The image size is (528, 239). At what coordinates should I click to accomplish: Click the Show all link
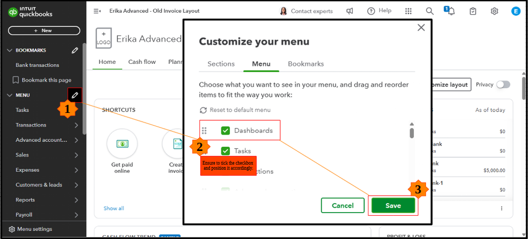[x=114, y=208]
